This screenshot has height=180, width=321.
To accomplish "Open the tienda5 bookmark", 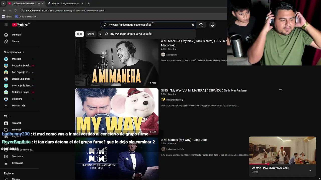I will 7,17.
